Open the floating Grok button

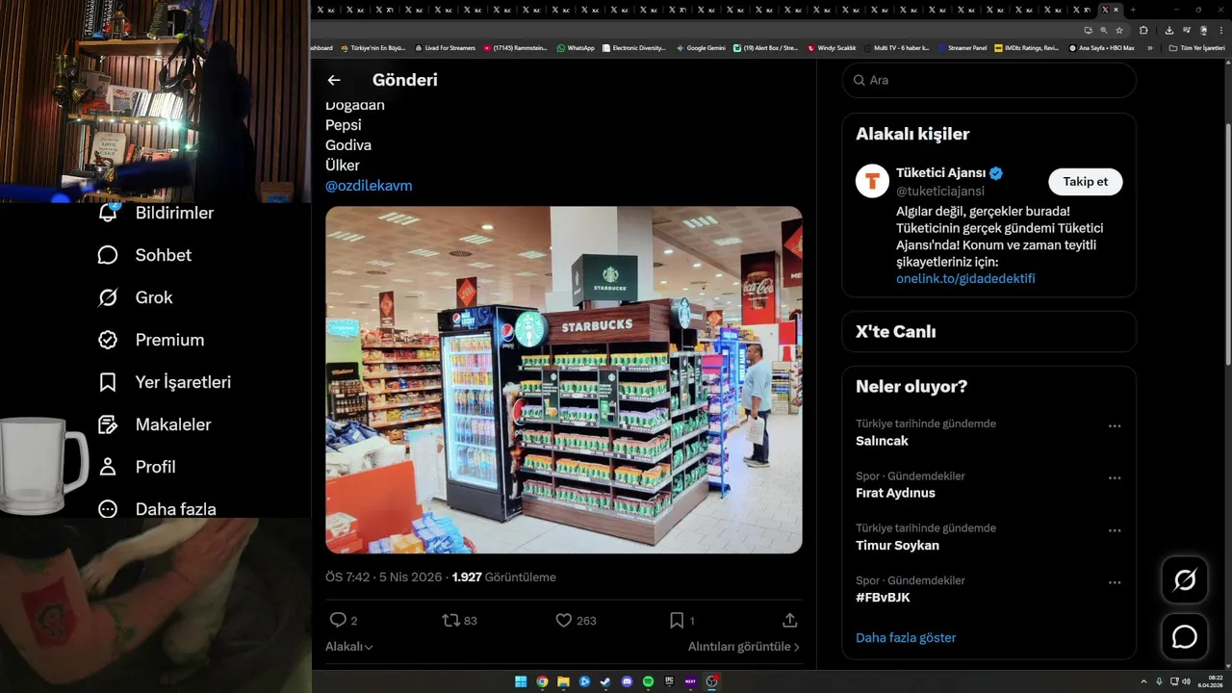pyautogui.click(x=1185, y=580)
